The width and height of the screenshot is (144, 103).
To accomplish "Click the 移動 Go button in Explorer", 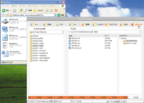I will pos(61,15).
